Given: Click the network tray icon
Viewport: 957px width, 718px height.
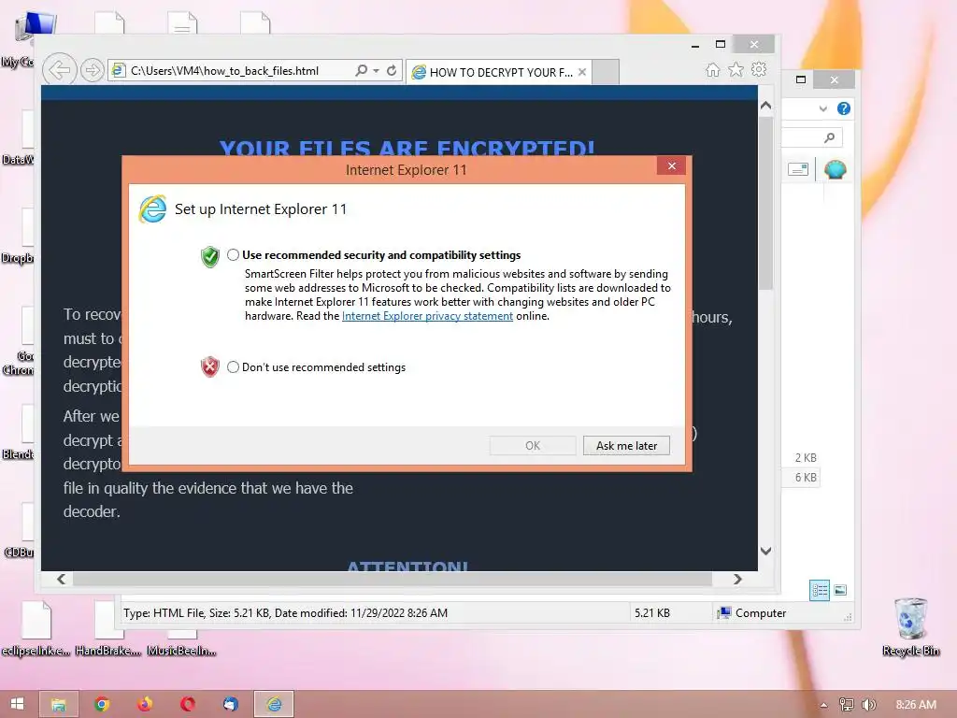Looking at the screenshot, I should [846, 705].
